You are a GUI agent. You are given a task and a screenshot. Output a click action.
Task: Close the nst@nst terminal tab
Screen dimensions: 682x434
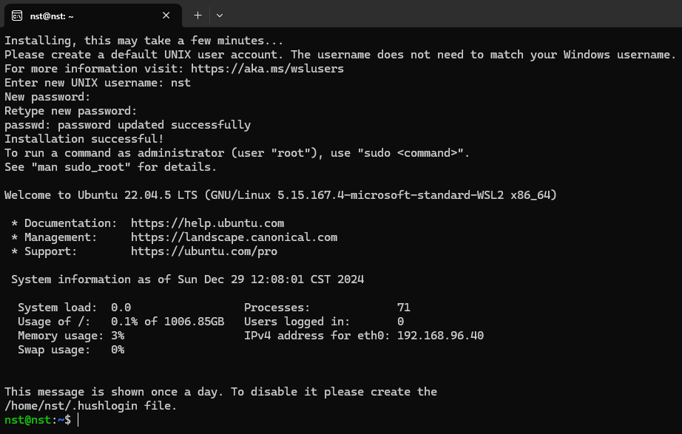coord(166,16)
